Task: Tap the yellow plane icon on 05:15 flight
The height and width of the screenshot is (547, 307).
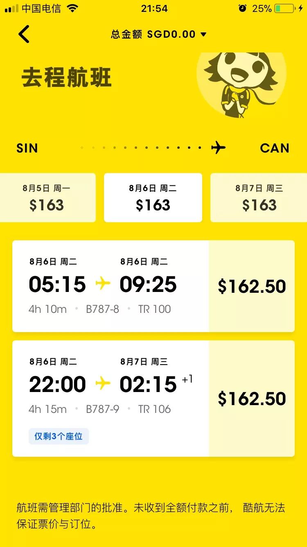Action: pyautogui.click(x=103, y=283)
